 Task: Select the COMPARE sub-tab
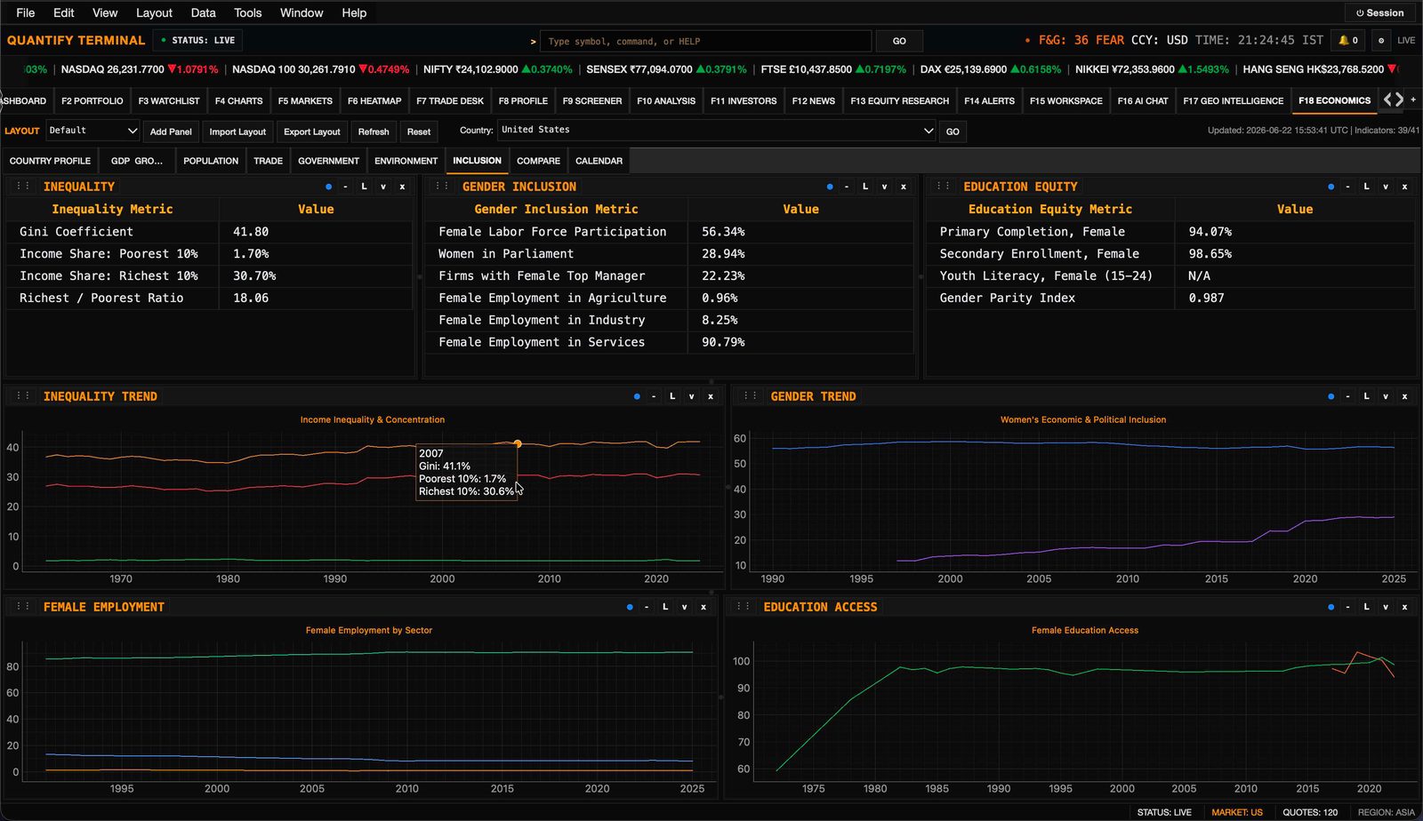click(x=538, y=161)
